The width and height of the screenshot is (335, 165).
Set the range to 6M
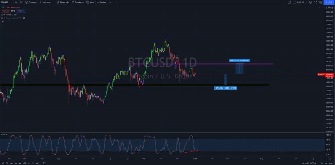(x=20, y=163)
